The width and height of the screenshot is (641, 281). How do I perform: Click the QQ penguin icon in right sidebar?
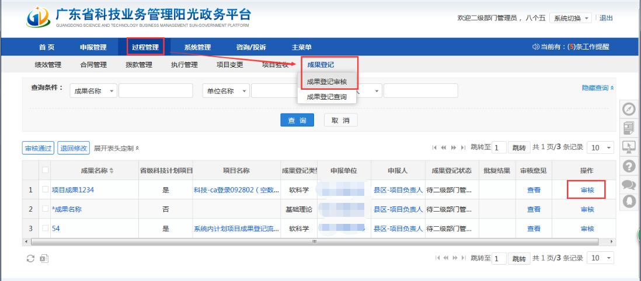pyautogui.click(x=629, y=201)
